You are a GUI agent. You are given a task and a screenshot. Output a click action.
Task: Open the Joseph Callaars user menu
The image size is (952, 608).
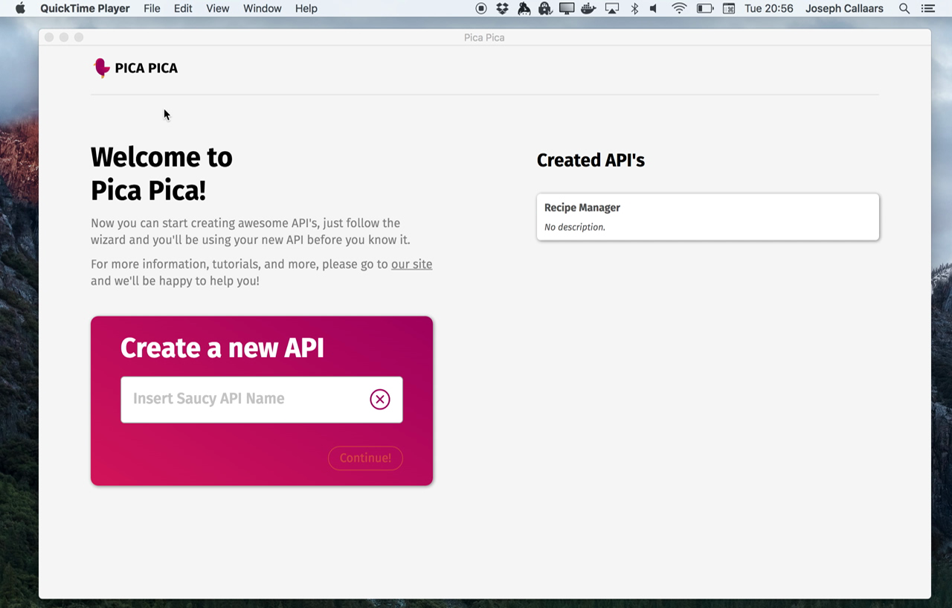pyautogui.click(x=844, y=9)
